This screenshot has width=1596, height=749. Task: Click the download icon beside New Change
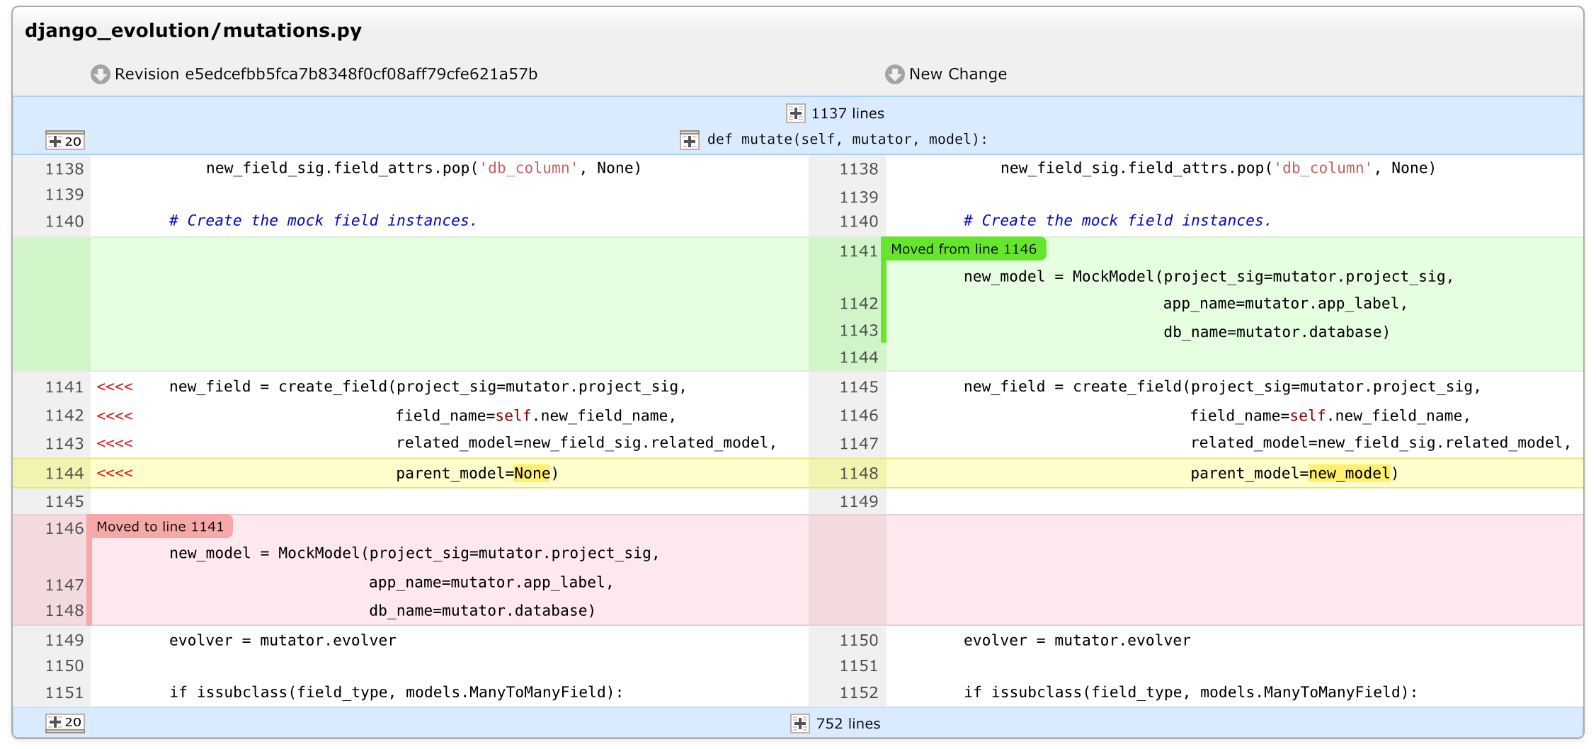click(895, 74)
